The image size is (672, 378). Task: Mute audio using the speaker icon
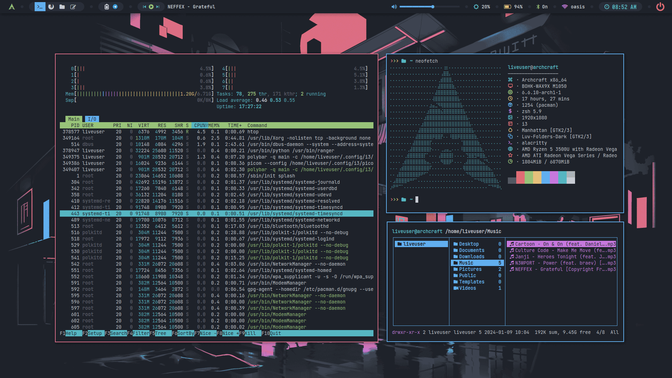pos(394,7)
